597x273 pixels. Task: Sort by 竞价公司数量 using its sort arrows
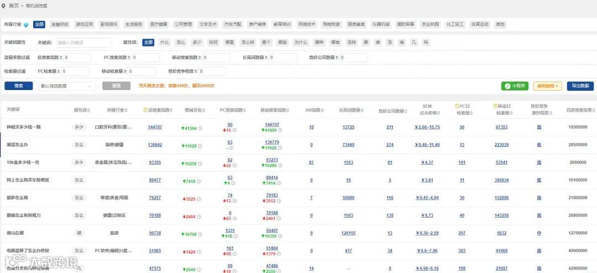406,111
